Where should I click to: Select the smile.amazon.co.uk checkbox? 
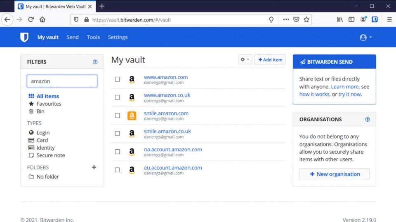point(118,133)
